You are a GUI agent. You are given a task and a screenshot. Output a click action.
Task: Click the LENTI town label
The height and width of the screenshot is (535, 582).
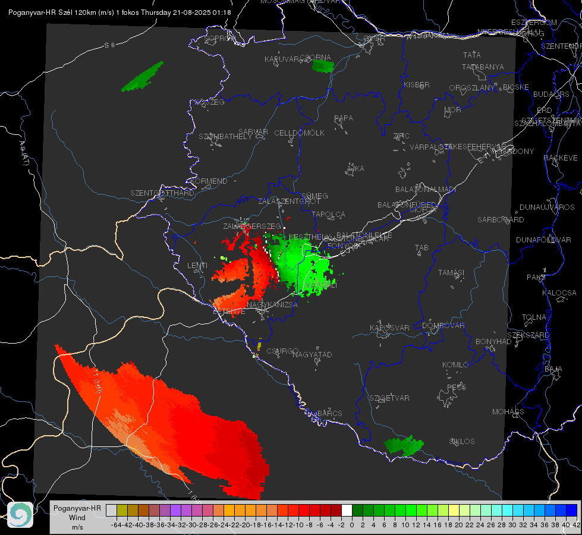pos(197,266)
